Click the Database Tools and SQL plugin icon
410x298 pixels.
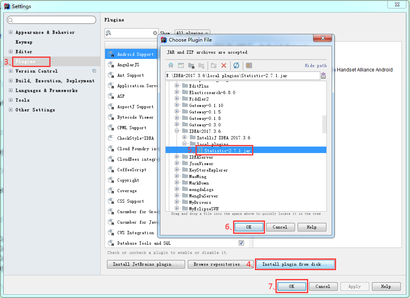point(111,243)
